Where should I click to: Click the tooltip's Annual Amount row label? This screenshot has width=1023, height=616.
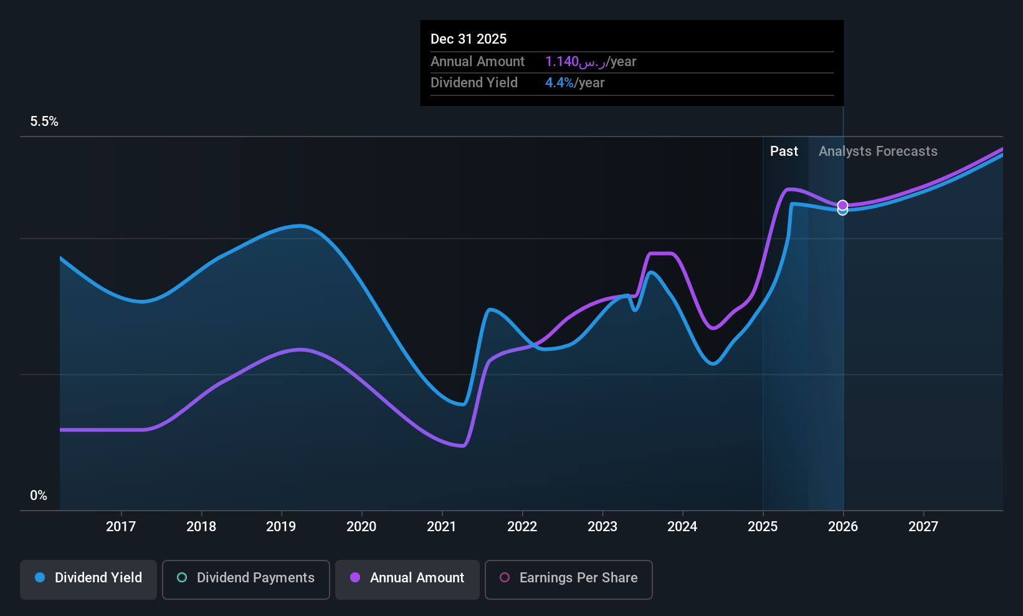click(x=478, y=62)
